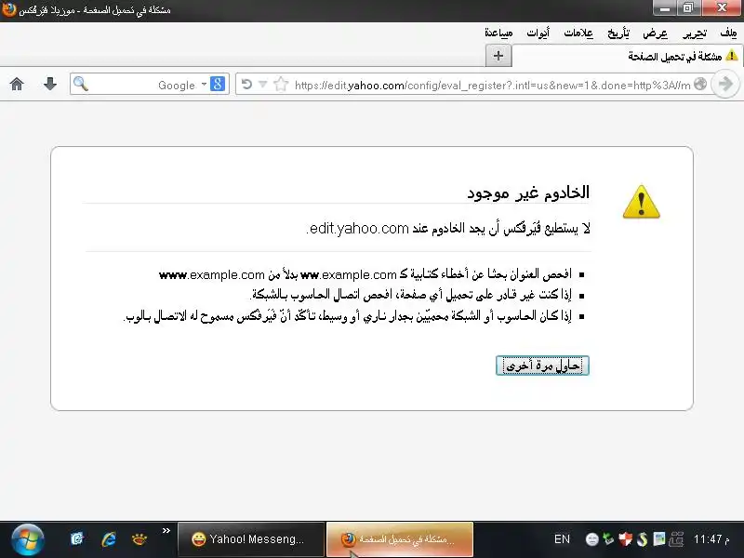Viewport: 744px width, 558px height.
Task: Launch Internet Explorer from quick launch
Action: (x=109, y=539)
